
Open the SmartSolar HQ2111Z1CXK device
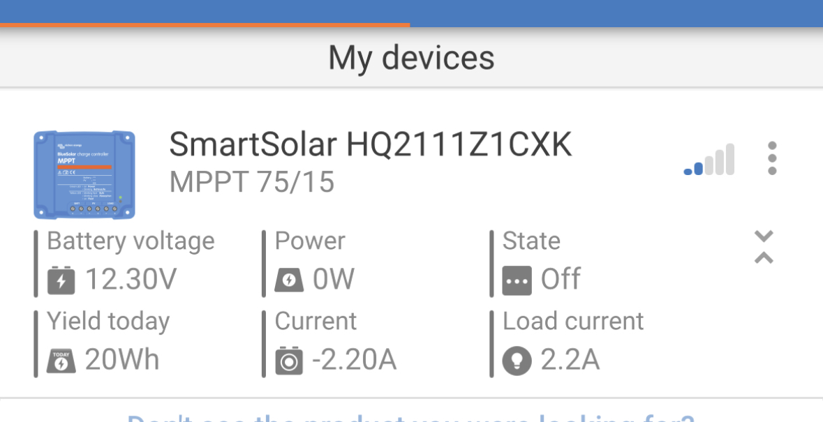pyautogui.click(x=370, y=145)
